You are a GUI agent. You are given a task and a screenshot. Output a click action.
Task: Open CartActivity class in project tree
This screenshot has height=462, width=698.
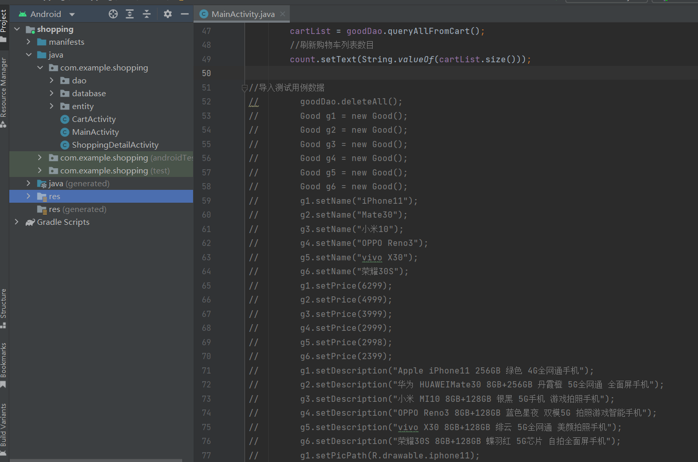(x=94, y=119)
